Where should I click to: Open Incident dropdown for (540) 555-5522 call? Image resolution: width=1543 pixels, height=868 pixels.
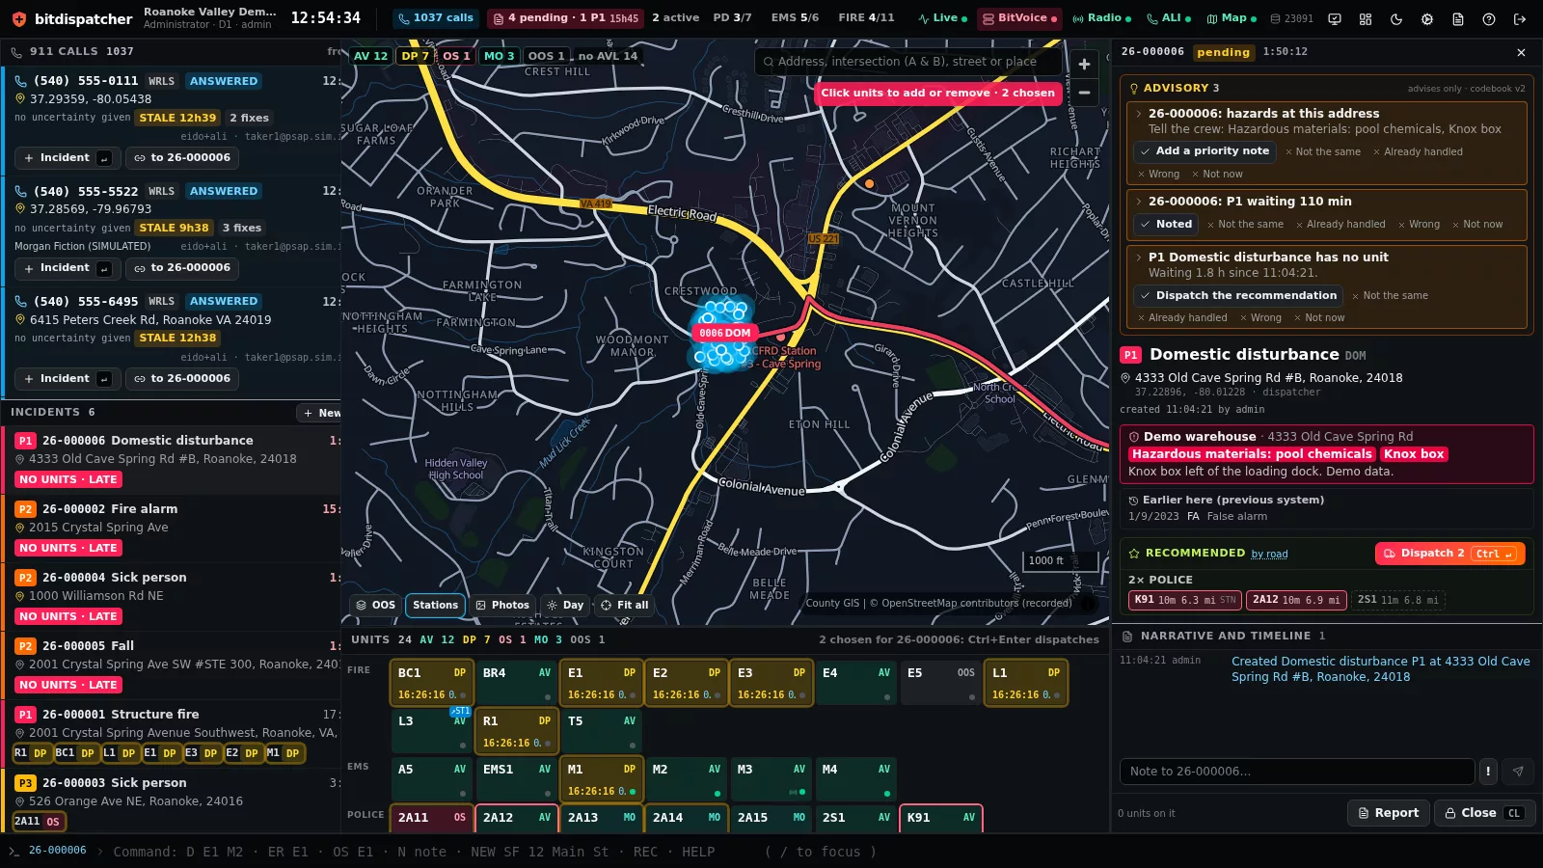[67, 268]
